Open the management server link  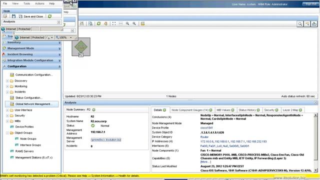tap(106, 140)
